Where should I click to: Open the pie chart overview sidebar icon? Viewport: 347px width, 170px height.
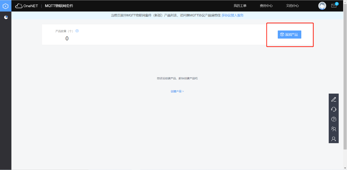(6, 17)
